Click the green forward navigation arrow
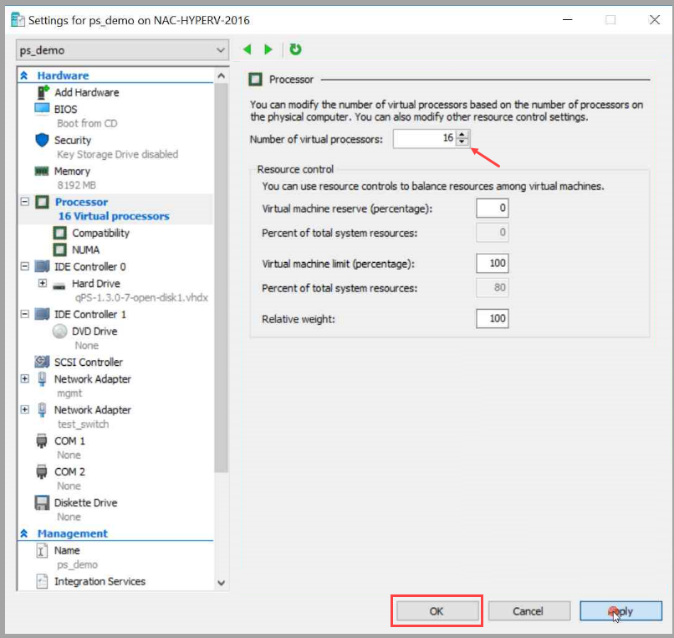This screenshot has height=638, width=674. 268,50
